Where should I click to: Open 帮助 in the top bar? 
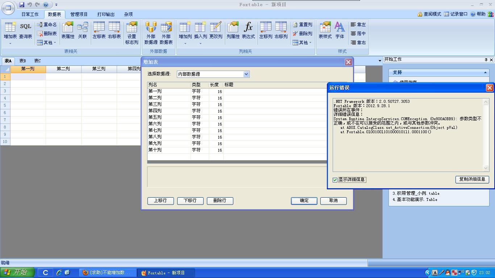pyautogui.click(x=478, y=14)
